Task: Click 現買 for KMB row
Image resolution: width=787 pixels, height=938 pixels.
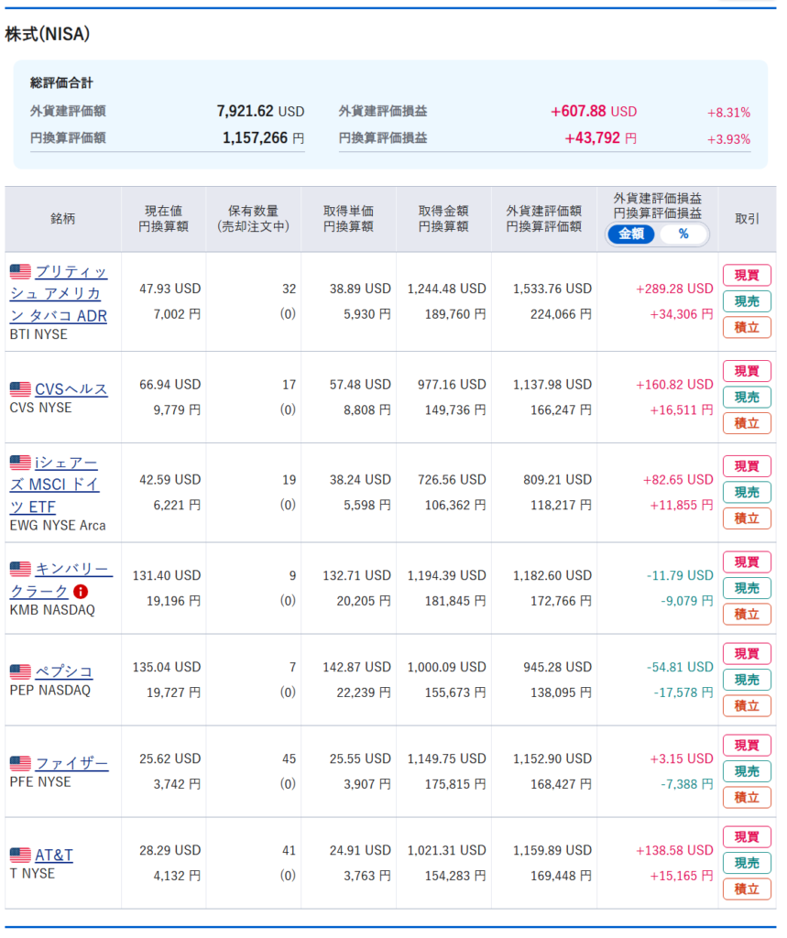Action: pyautogui.click(x=747, y=562)
